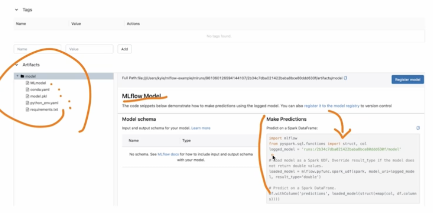Click the Add tag button
The width and height of the screenshot is (433, 213).
point(125,49)
